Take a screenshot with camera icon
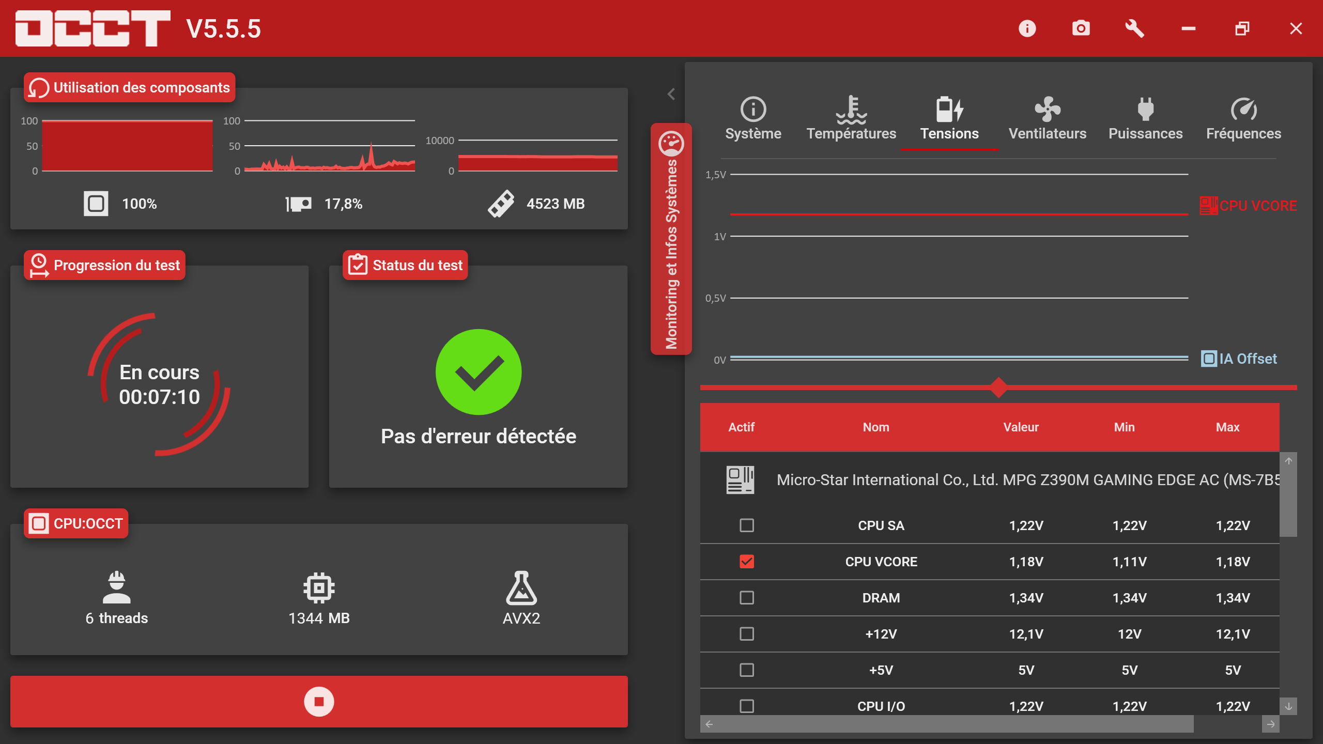The width and height of the screenshot is (1323, 744). click(1081, 28)
